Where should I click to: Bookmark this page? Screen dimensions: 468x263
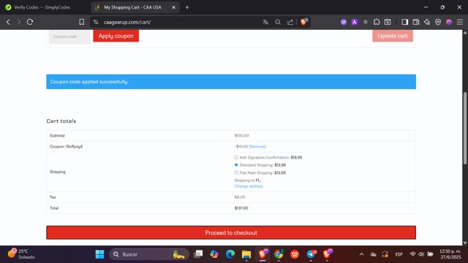coord(81,22)
